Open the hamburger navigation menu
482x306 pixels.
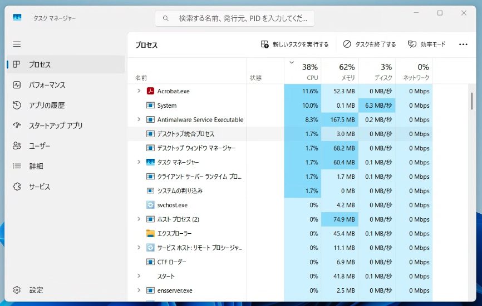[x=17, y=44]
